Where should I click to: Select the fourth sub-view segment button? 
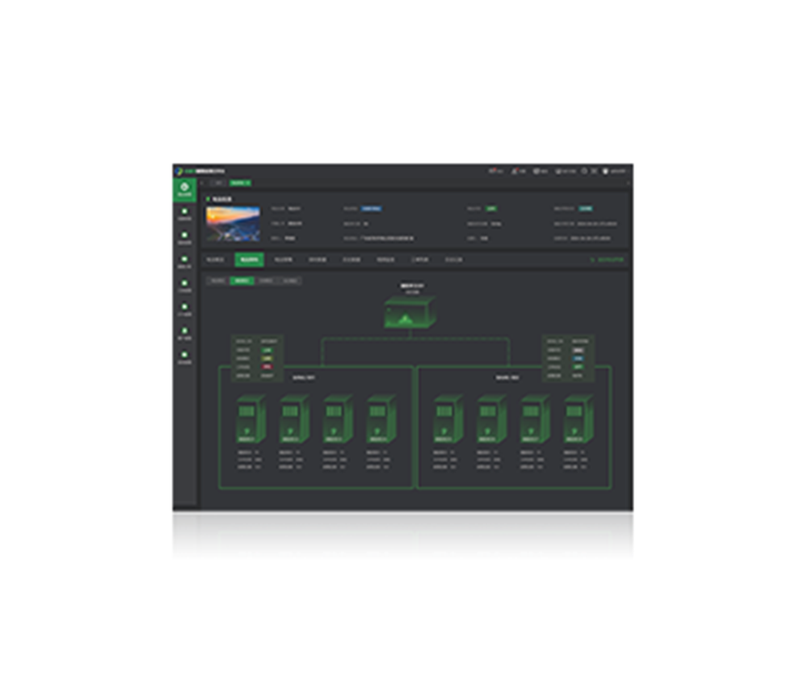290,281
